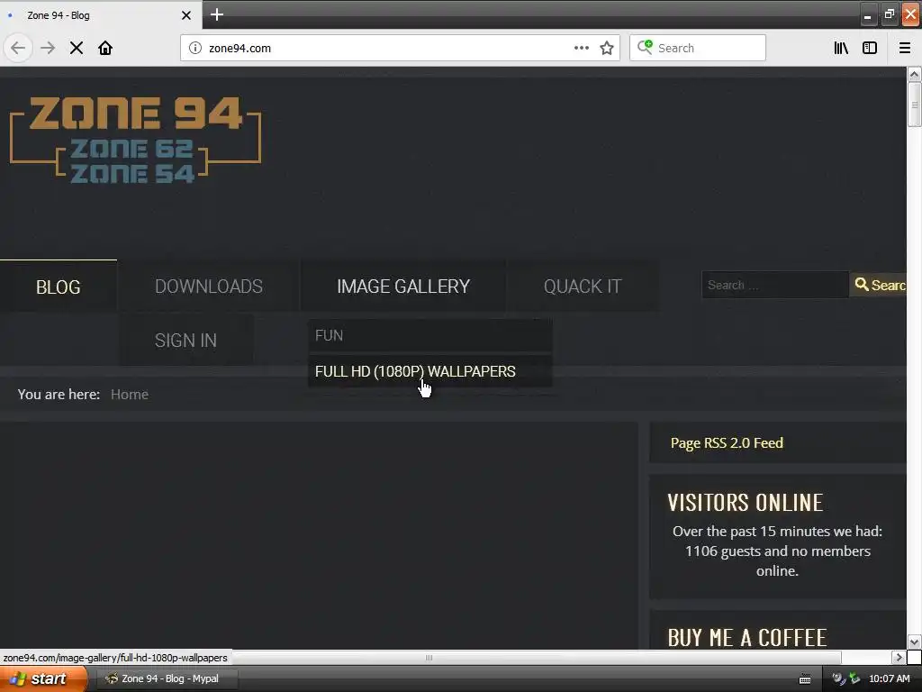922x692 pixels.
Task: Choose Full HD (1080P) Wallpapers entry
Action: click(429, 371)
